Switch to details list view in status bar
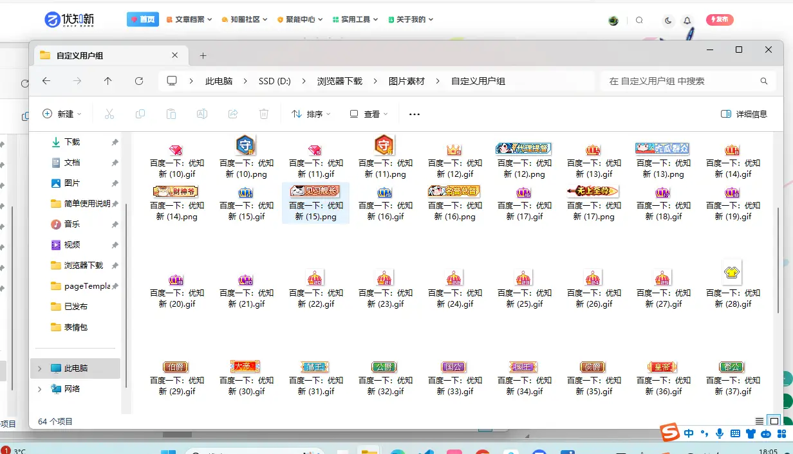 point(760,421)
